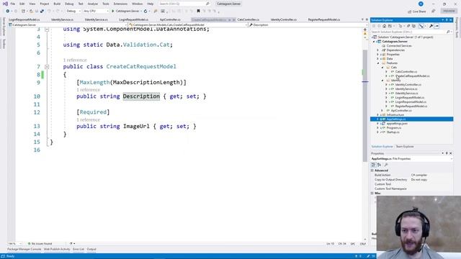
Task: Click the navigate backward toolbar icon
Action: (x=8, y=12)
